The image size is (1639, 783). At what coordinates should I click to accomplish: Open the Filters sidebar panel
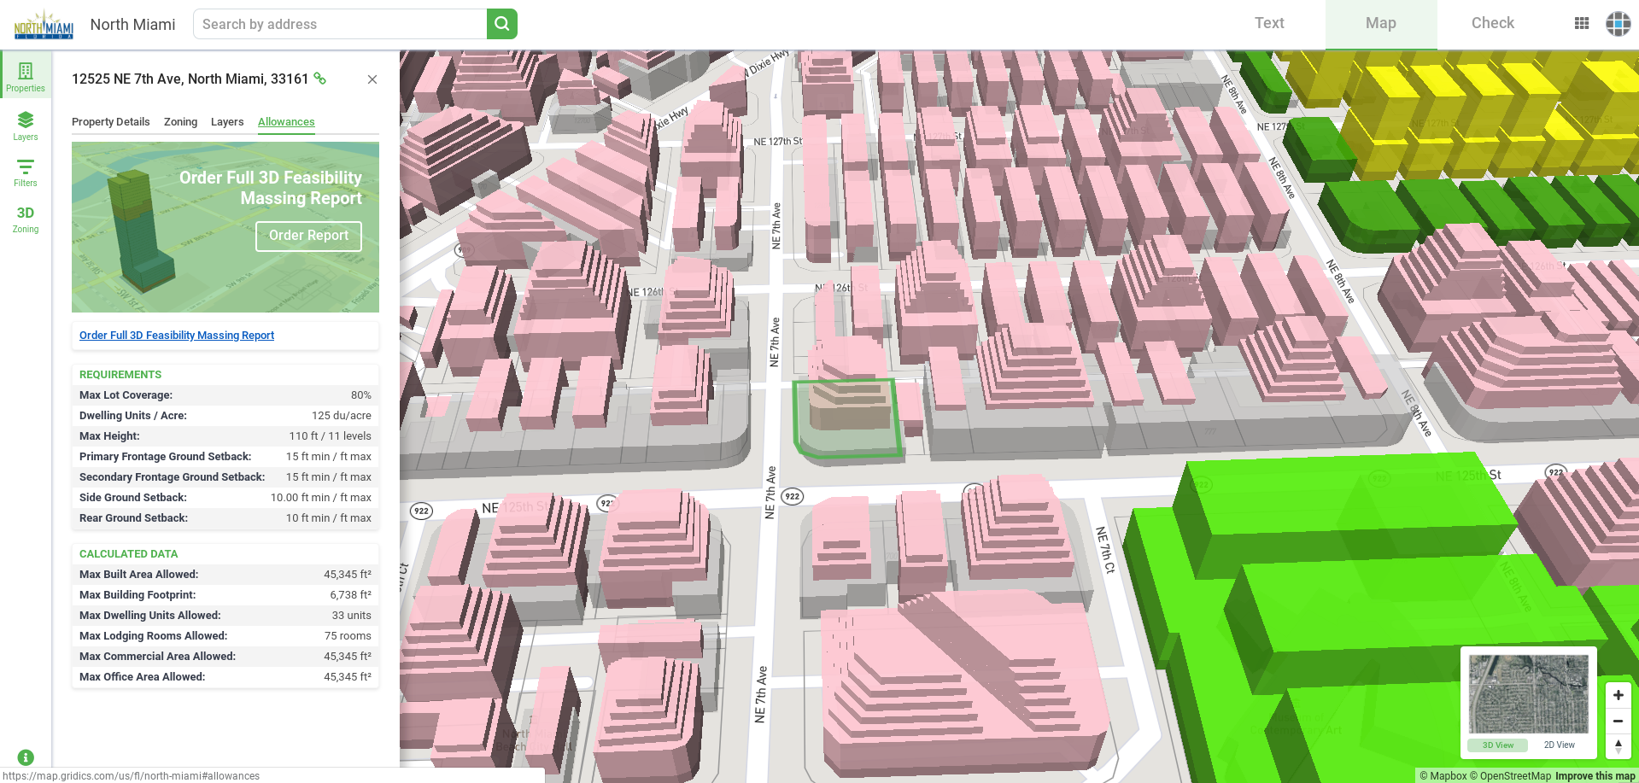(26, 172)
